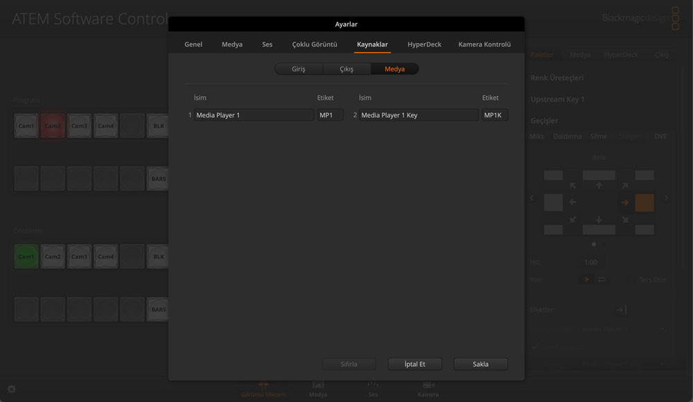Expand the Upstream Key 1 palette

pos(557,99)
